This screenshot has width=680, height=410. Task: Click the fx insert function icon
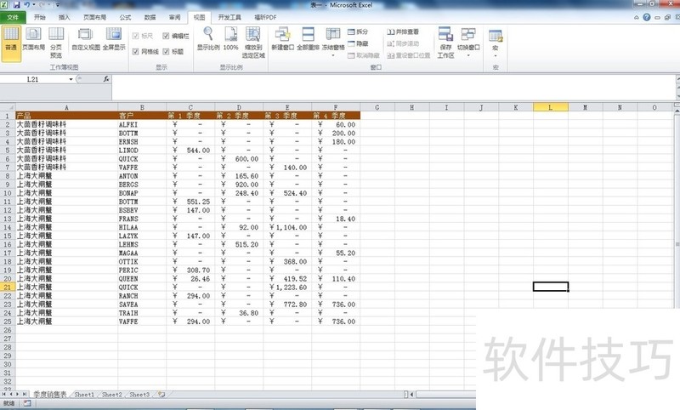[x=106, y=79]
